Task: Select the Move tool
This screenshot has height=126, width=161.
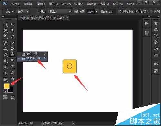Action: (13, 24)
